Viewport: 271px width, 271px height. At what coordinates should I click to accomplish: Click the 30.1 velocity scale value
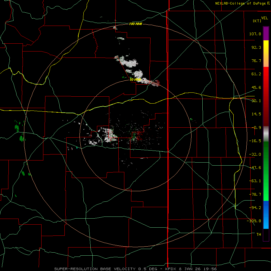pyautogui.click(x=256, y=101)
